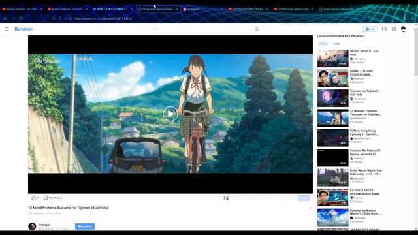Viewport: 418px width, 235px height.
Task: Click Kyoukai no Kanata Movie title link
Action: pyautogui.click(x=366, y=212)
